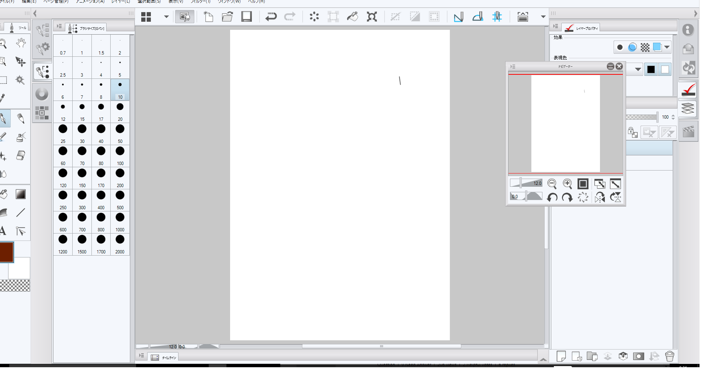Click the Navigator zoom-in magnifier
Screen dimensions: 708x386
[567, 183]
